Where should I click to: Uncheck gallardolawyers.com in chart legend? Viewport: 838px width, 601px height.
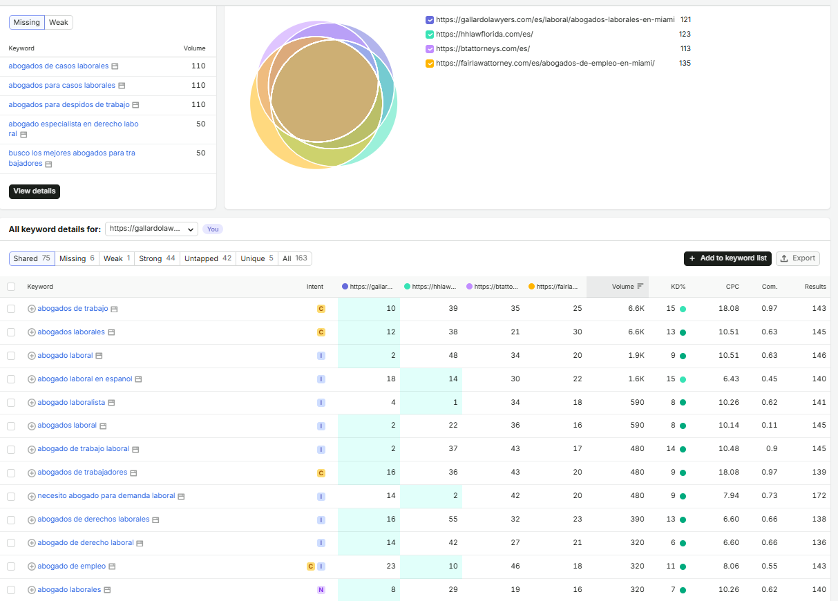[x=430, y=20]
